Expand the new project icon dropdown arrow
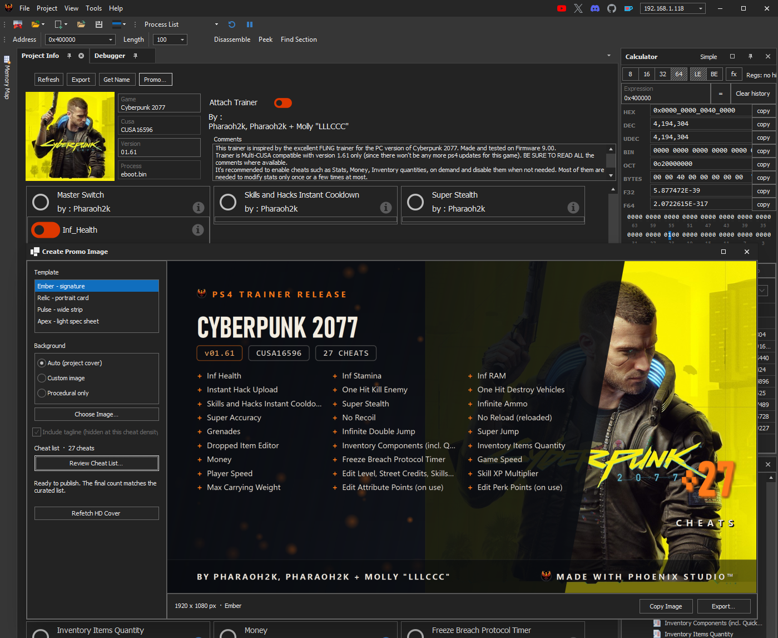Image resolution: width=778 pixels, height=638 pixels. pos(66,24)
